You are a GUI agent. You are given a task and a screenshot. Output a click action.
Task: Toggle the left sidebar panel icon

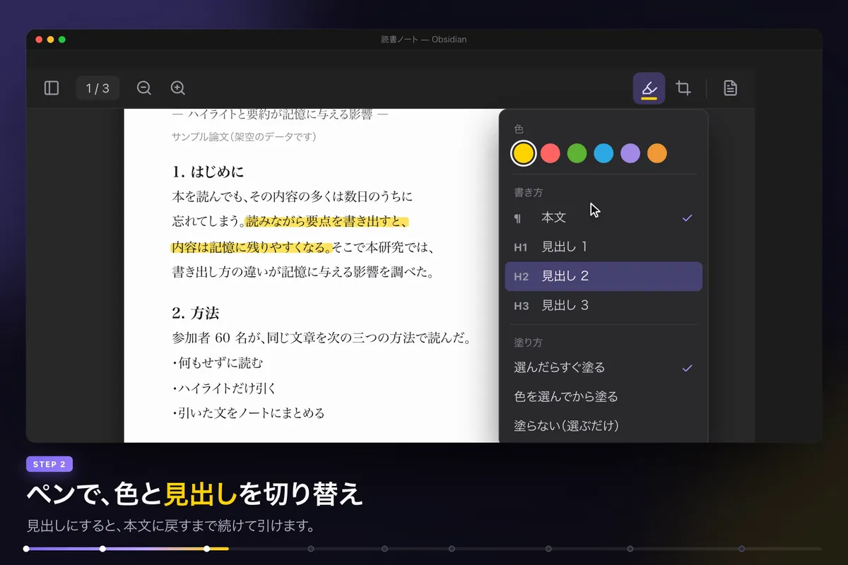click(52, 88)
